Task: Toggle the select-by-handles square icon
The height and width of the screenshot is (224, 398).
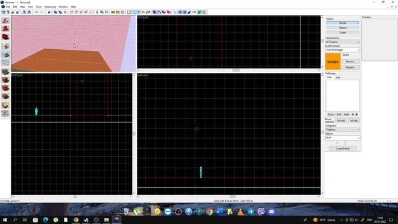Action: click(x=129, y=12)
